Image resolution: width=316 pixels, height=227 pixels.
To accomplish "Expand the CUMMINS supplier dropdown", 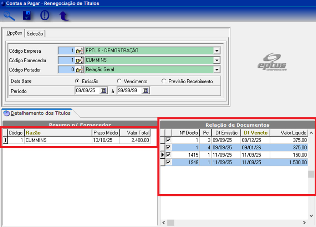I will pos(216,60).
